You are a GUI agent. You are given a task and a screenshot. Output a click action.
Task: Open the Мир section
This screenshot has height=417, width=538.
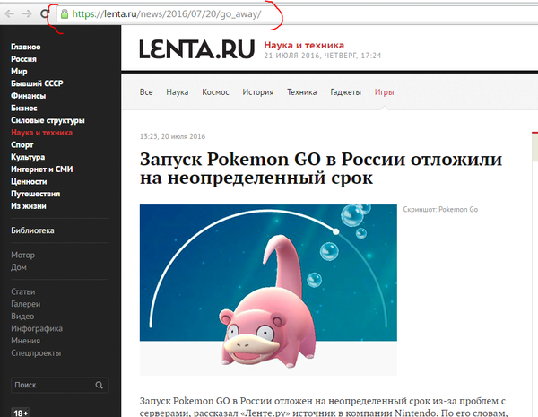click(x=19, y=72)
